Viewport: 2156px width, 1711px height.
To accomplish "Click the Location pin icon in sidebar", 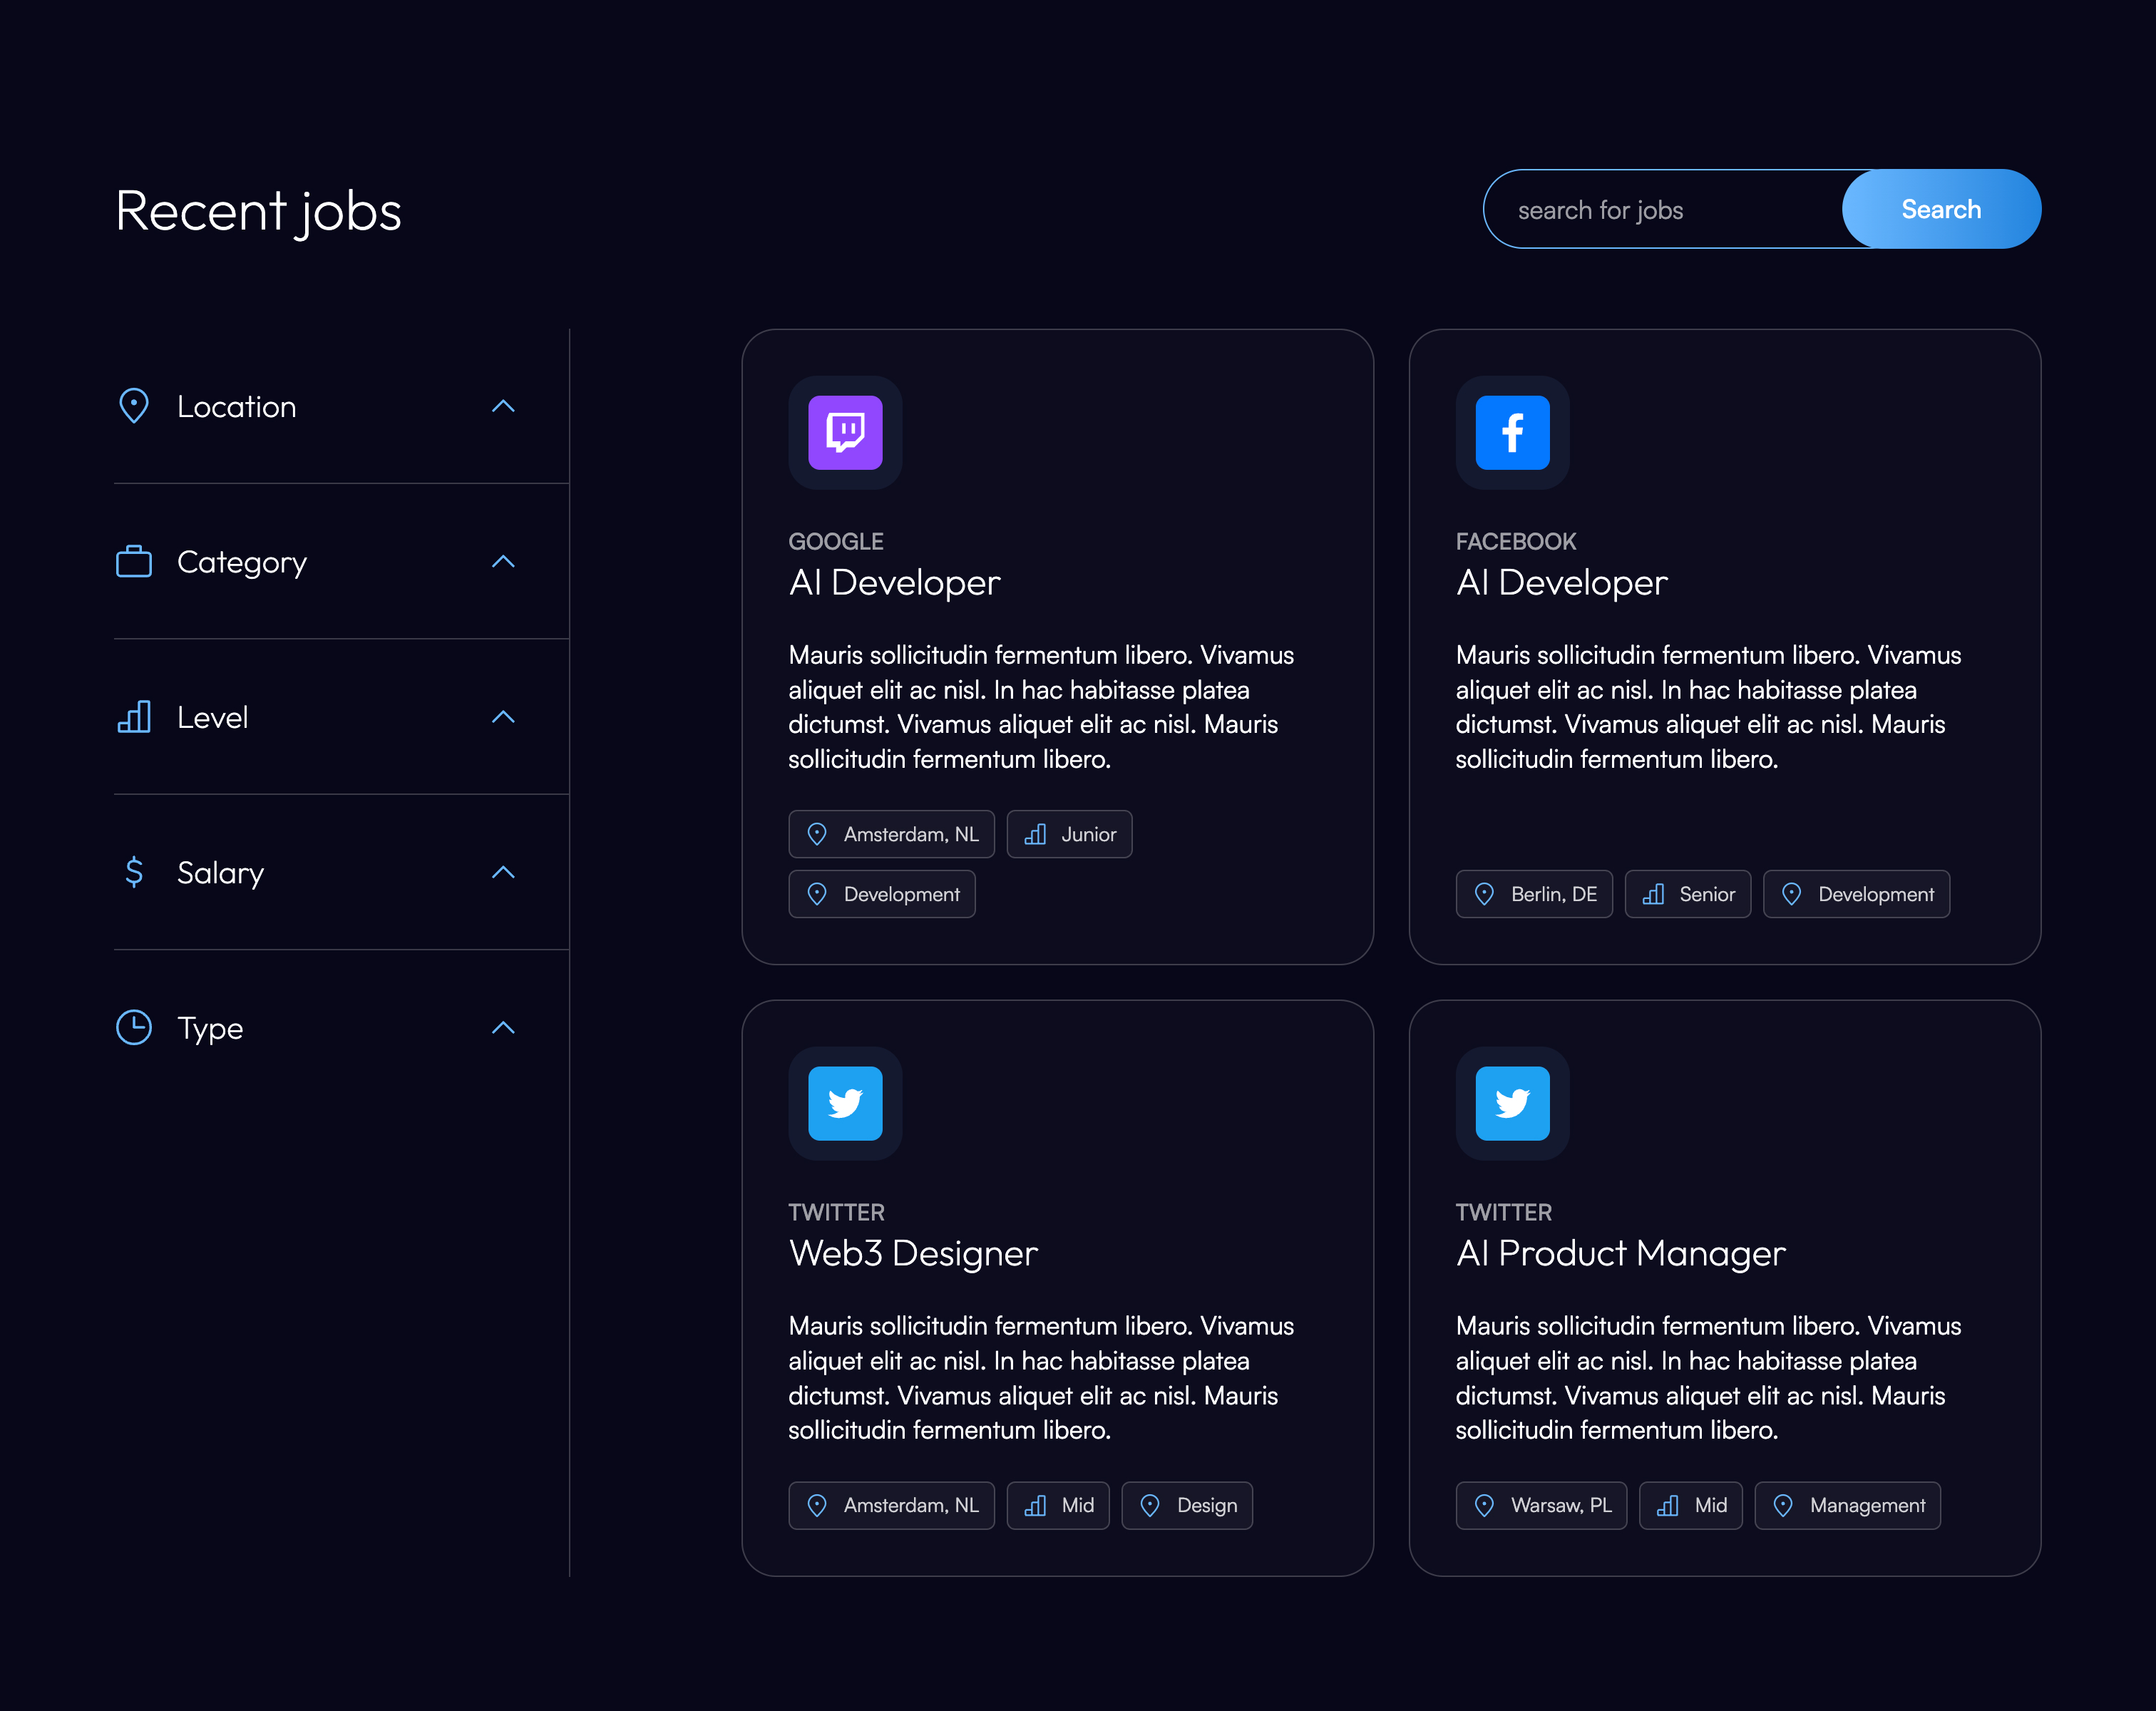I will coord(134,406).
